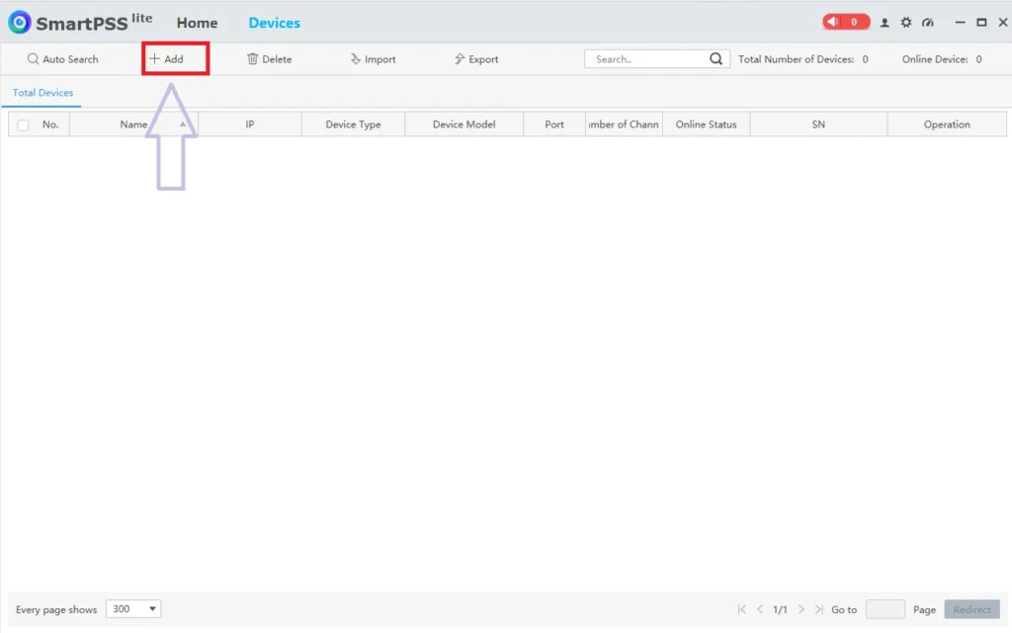Open the Auto Search tool
The height and width of the screenshot is (633, 1012).
tap(62, 58)
